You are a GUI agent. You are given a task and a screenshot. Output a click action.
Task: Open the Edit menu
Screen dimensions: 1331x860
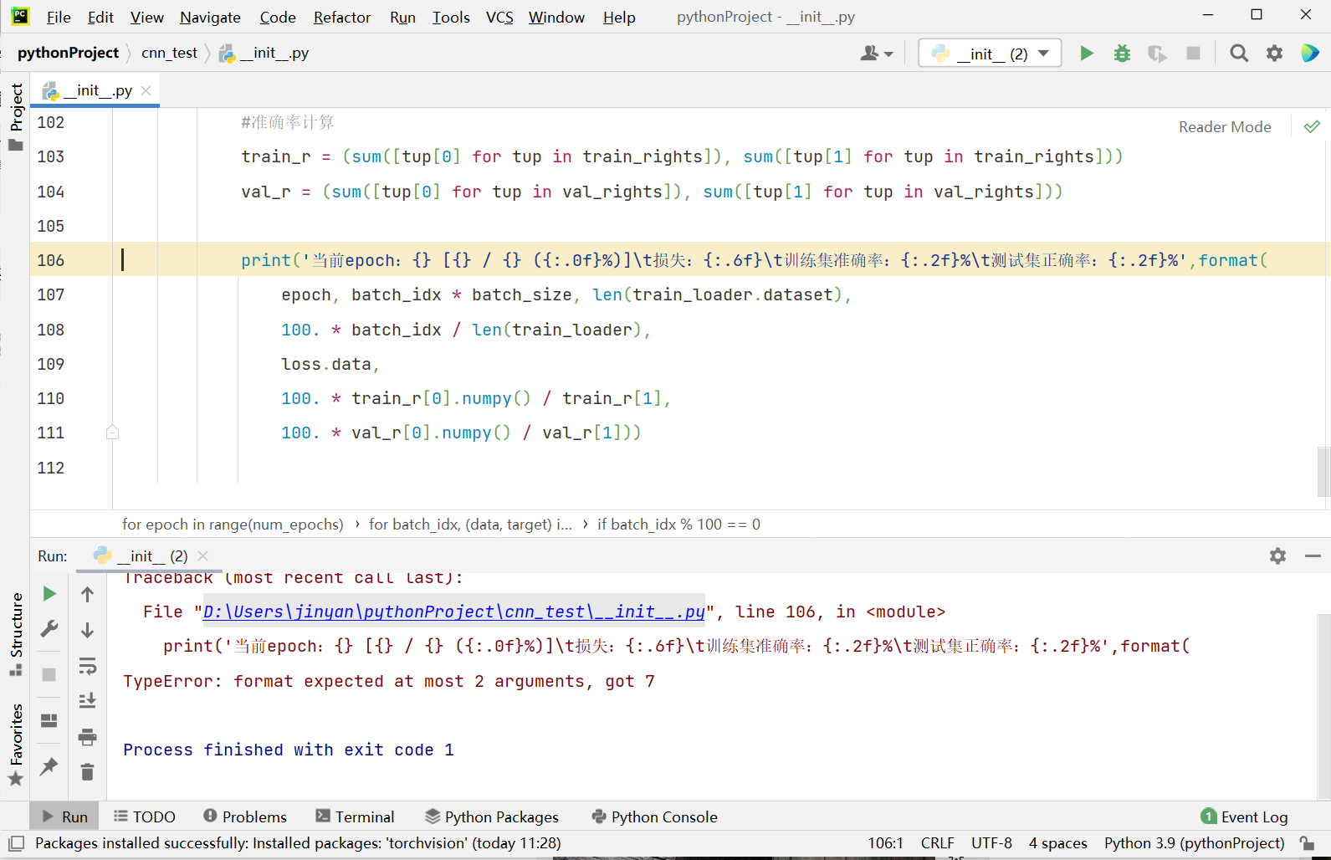pos(100,17)
